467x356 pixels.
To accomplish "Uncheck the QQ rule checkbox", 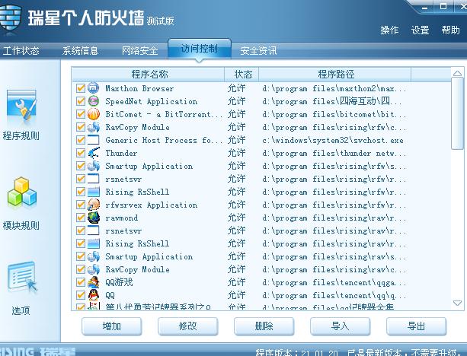I will click(x=81, y=295).
